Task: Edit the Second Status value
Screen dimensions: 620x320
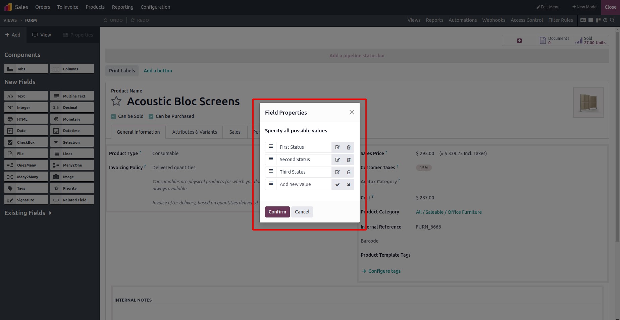Action: [337, 160]
